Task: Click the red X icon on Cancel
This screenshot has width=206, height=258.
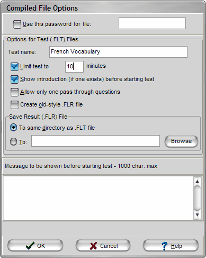Action: 93,246
